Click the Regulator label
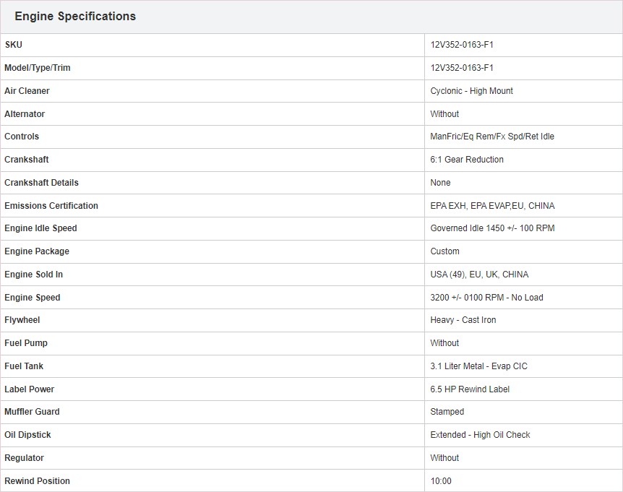This screenshot has height=492, width=623. click(25, 458)
